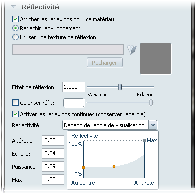
Task: Click the Max. value field
Action: 53,179
